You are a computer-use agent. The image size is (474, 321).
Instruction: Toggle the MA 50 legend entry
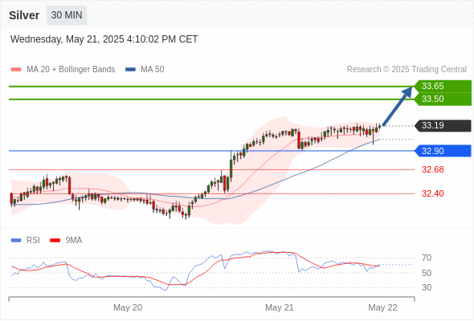point(145,70)
